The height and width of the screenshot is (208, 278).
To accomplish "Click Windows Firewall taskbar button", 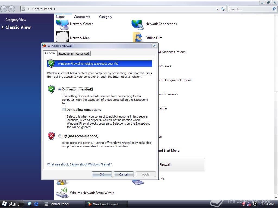I will click(106, 204).
